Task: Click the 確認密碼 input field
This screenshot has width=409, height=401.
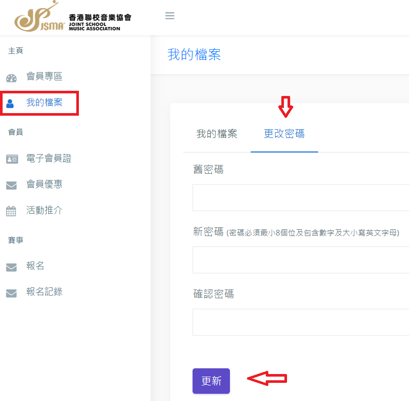Action: click(x=301, y=322)
